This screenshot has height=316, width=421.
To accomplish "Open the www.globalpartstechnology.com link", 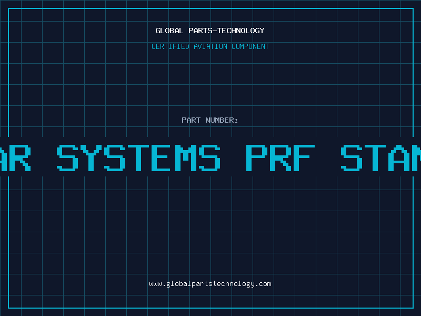I will tap(210, 284).
